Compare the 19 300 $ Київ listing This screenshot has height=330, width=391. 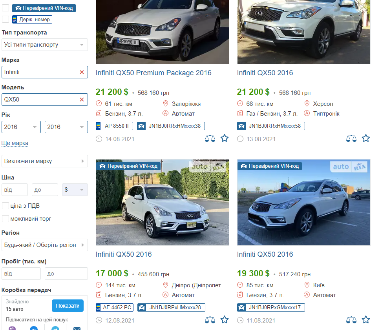pyautogui.click(x=351, y=320)
